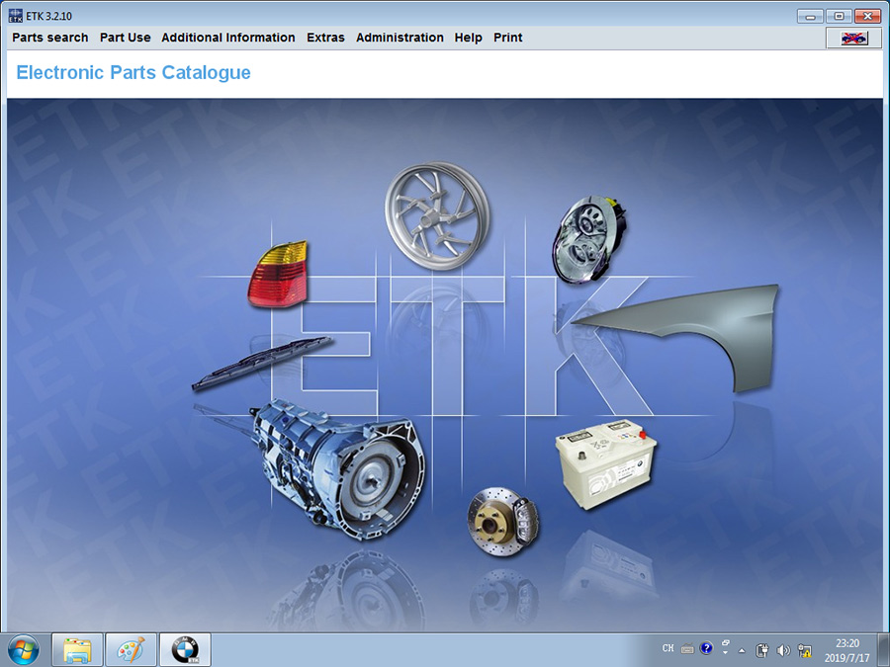Click the crossed-out car icon button
The height and width of the screenshot is (667, 890).
[853, 38]
